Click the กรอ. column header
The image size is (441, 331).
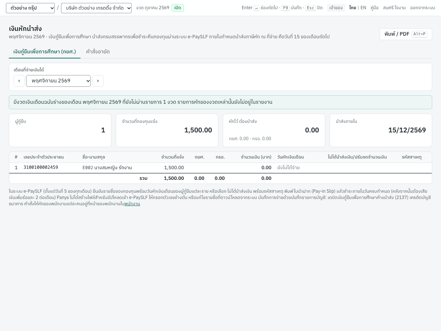pyautogui.click(x=220, y=157)
